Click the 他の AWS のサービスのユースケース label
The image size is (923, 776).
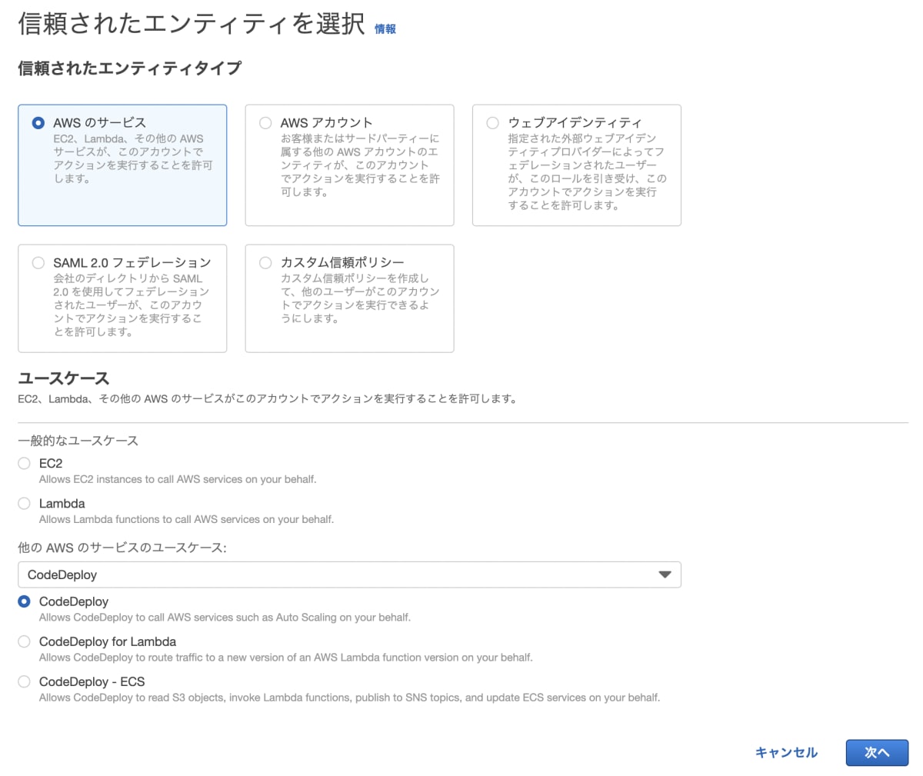pos(122,548)
